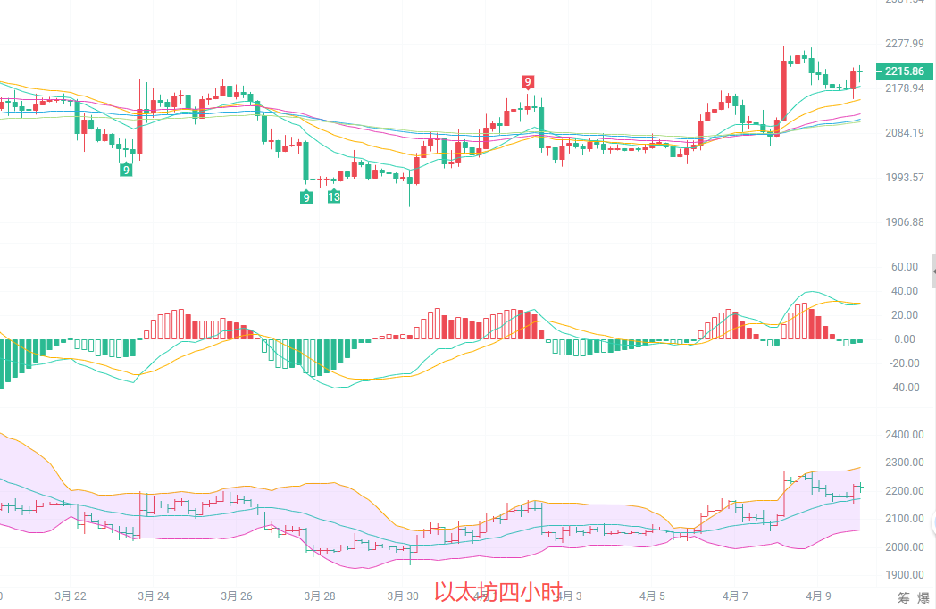This screenshot has height=609, width=936.
Task: Click the current price tag 2215.86
Action: 905,71
